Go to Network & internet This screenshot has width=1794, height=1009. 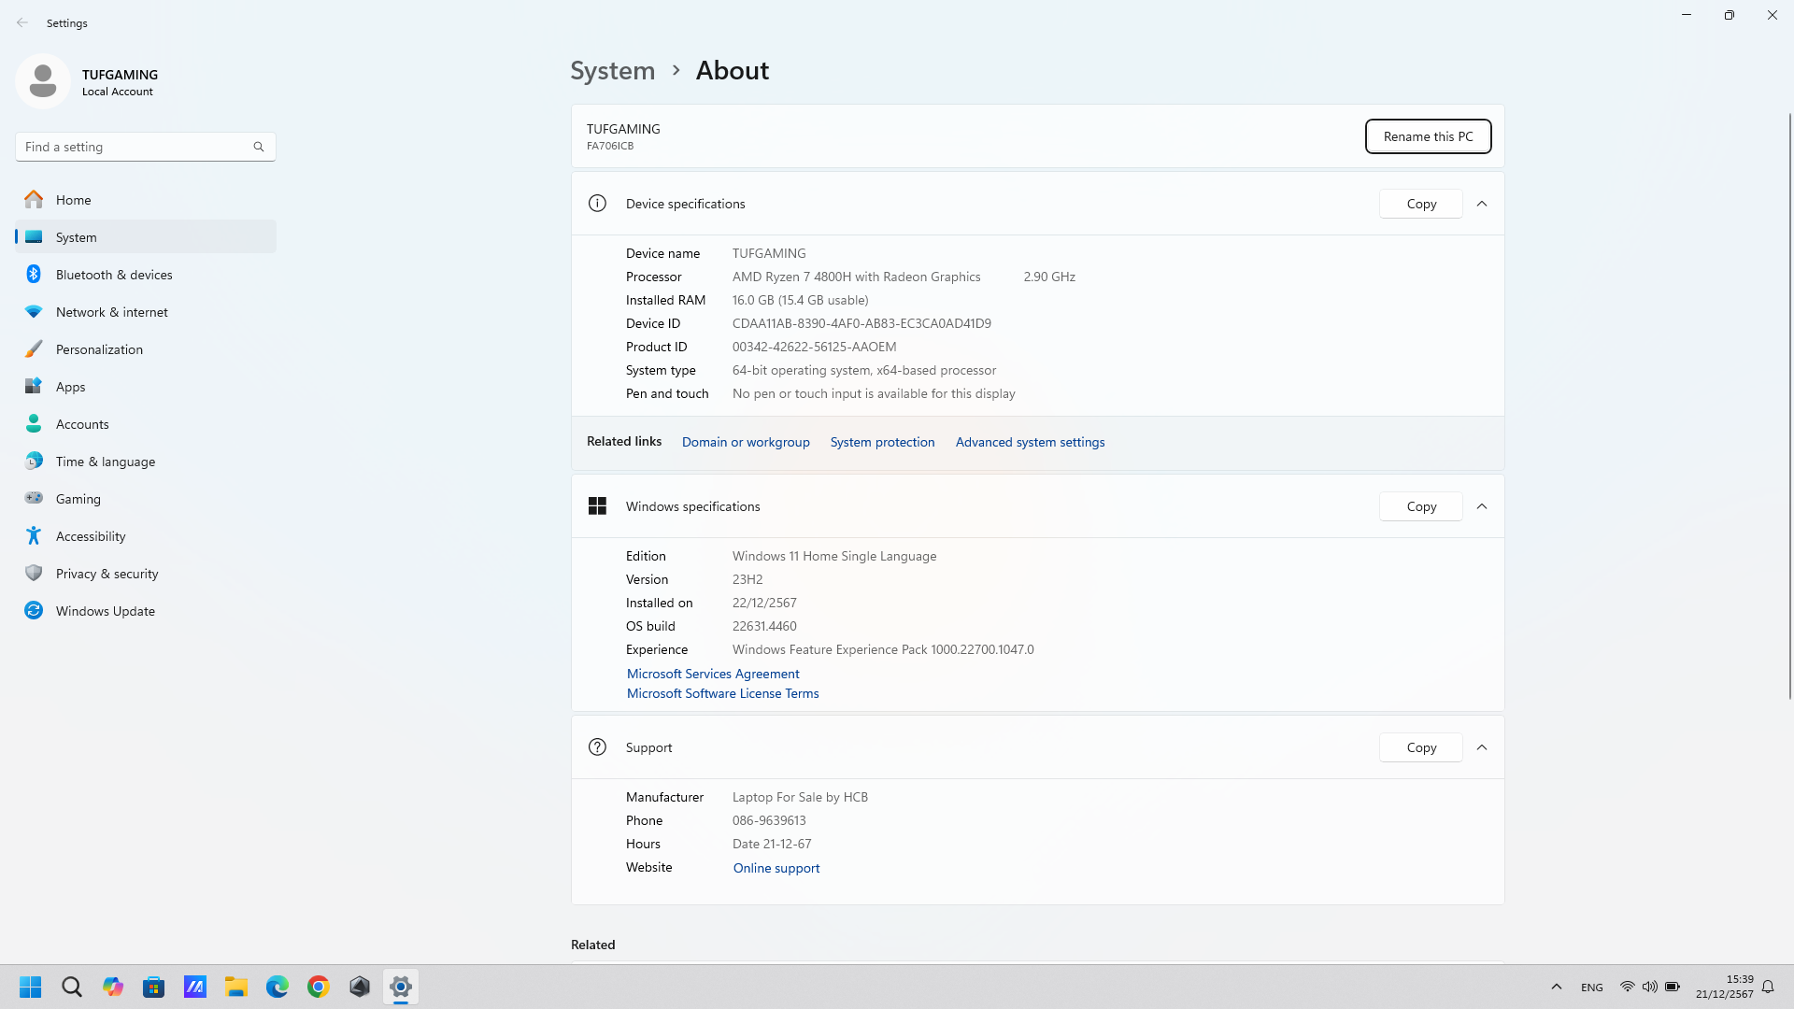(x=146, y=312)
